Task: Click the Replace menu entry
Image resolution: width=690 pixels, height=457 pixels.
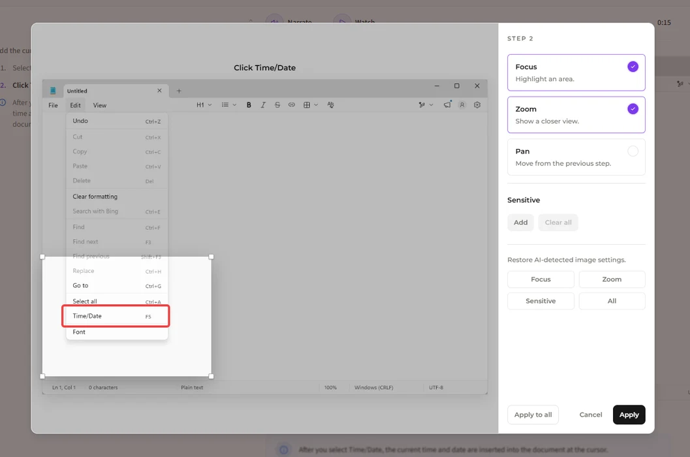Action: (116, 271)
